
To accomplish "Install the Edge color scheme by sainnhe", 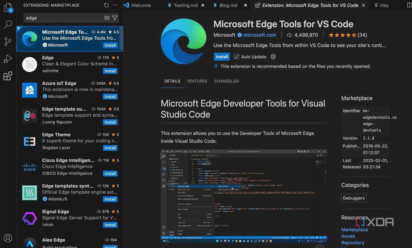I will [x=110, y=71].
